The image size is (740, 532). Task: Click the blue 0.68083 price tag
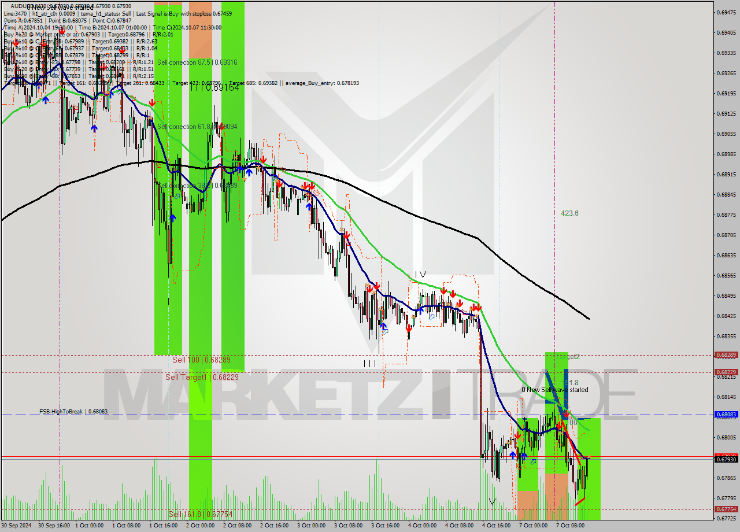(x=726, y=415)
